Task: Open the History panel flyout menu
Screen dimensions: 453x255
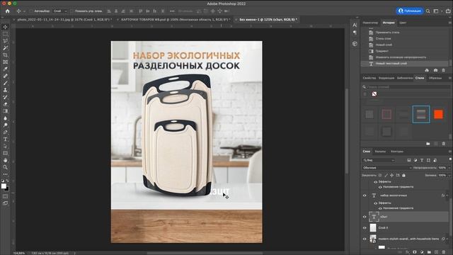Action: [x=450, y=22]
